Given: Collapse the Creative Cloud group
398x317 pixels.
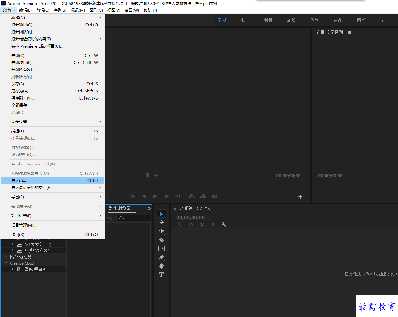Looking at the screenshot, I should point(6,263).
